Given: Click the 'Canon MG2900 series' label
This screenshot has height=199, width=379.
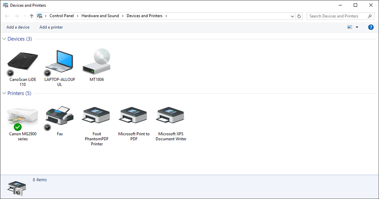Looking at the screenshot, I should click(23, 136).
